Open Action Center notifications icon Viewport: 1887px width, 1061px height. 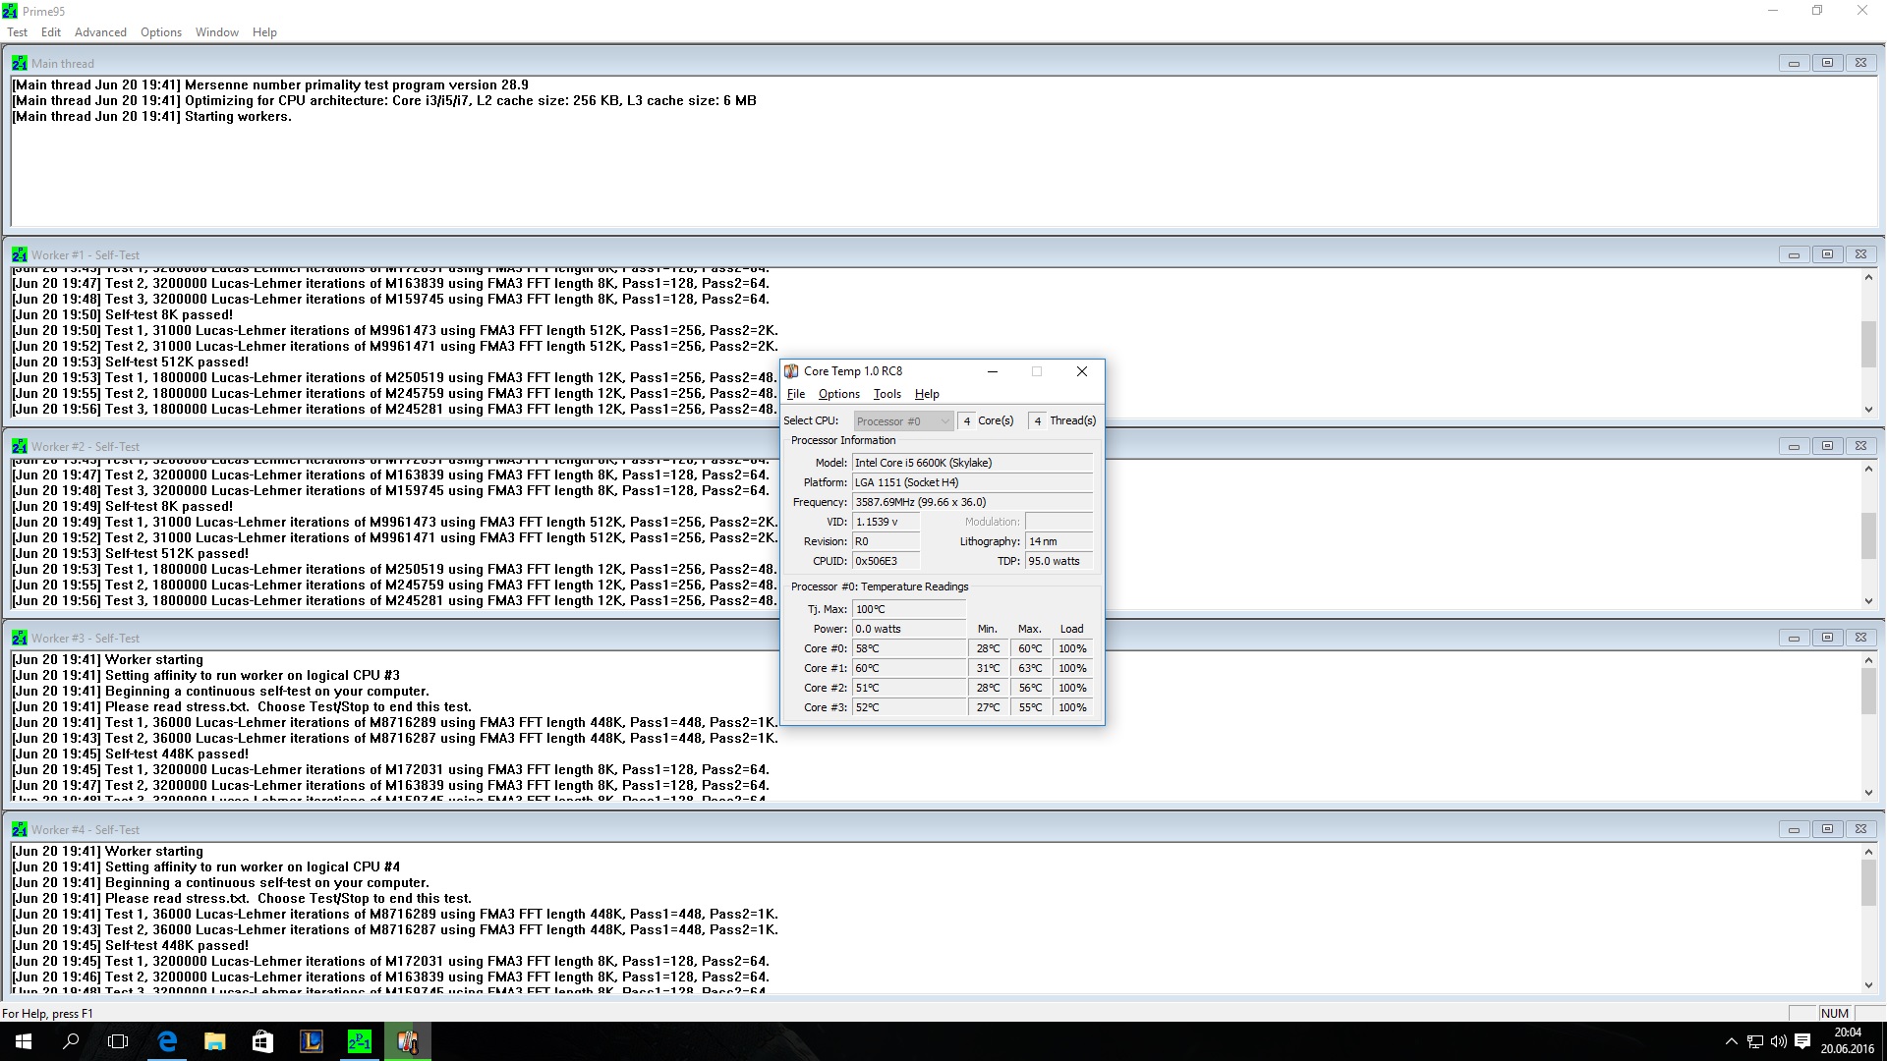point(1802,1041)
